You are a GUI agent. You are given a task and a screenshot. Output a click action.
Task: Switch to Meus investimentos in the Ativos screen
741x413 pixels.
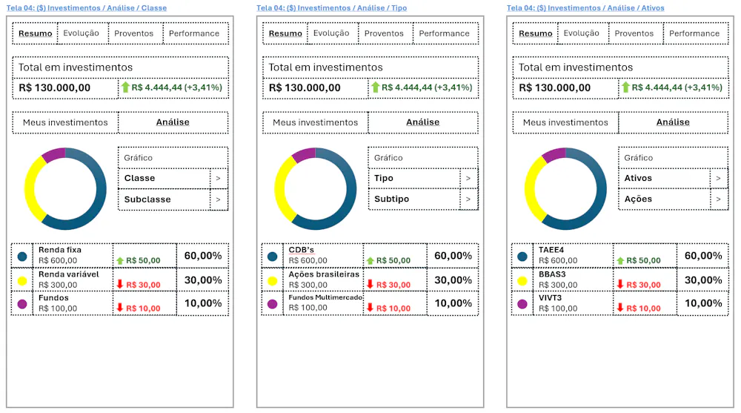pyautogui.click(x=565, y=122)
